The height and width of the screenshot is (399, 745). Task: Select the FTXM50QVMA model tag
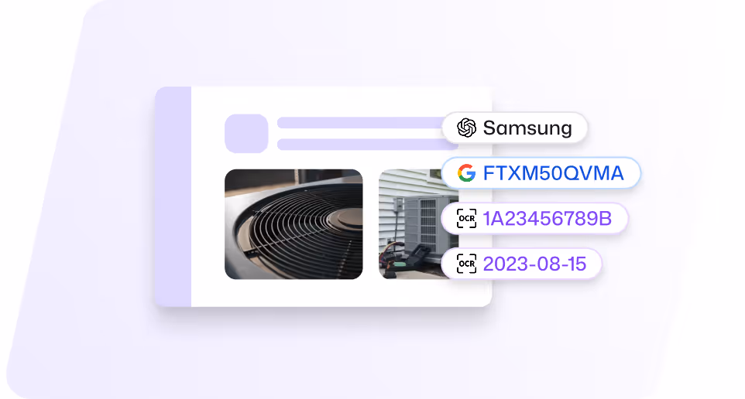pos(541,173)
